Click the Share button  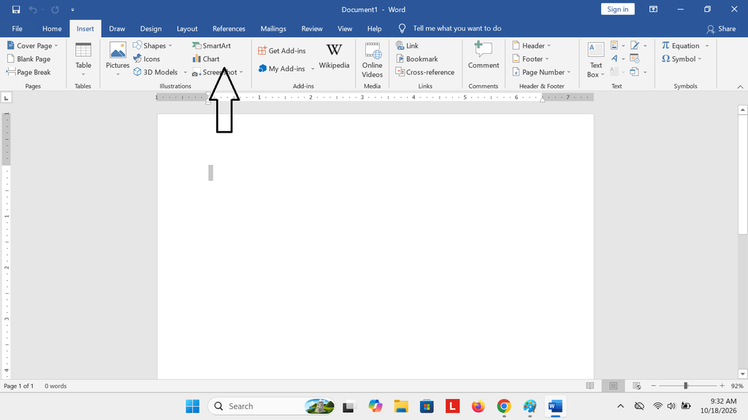tap(721, 28)
